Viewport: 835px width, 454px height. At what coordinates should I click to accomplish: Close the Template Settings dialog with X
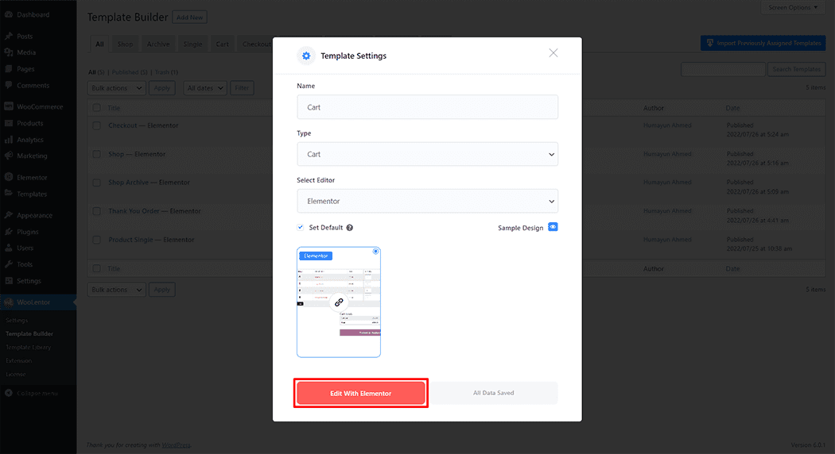553,53
